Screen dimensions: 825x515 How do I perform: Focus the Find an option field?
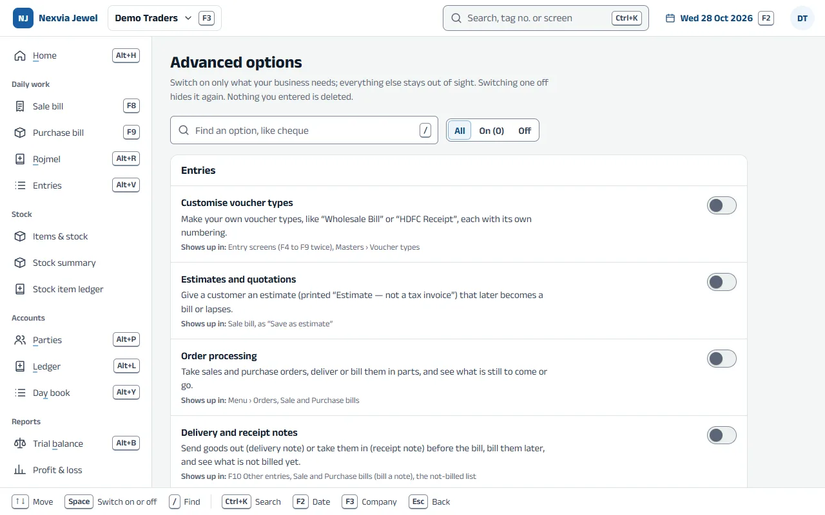pyautogui.click(x=304, y=130)
